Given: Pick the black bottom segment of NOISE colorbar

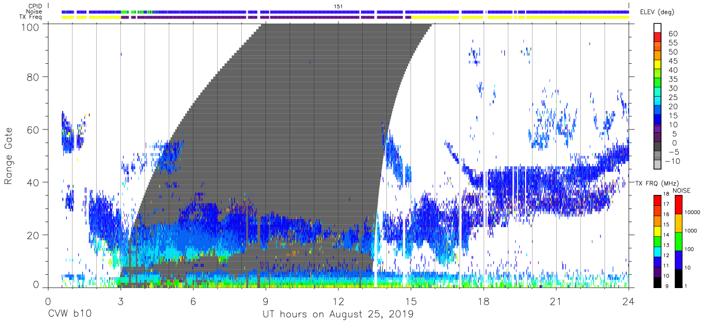Looking at the screenshot, I should point(678,278).
